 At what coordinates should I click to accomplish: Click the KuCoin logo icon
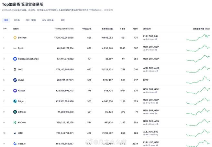(15, 122)
